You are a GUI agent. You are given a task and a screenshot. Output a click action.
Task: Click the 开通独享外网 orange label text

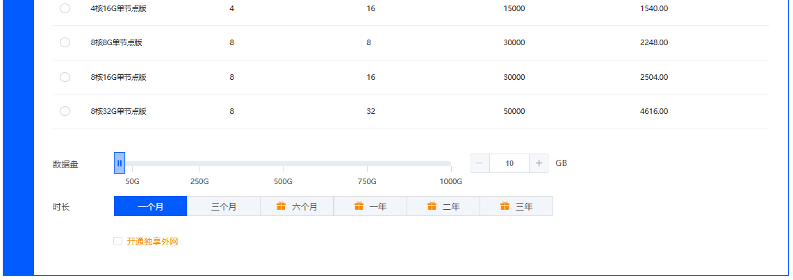coord(152,242)
